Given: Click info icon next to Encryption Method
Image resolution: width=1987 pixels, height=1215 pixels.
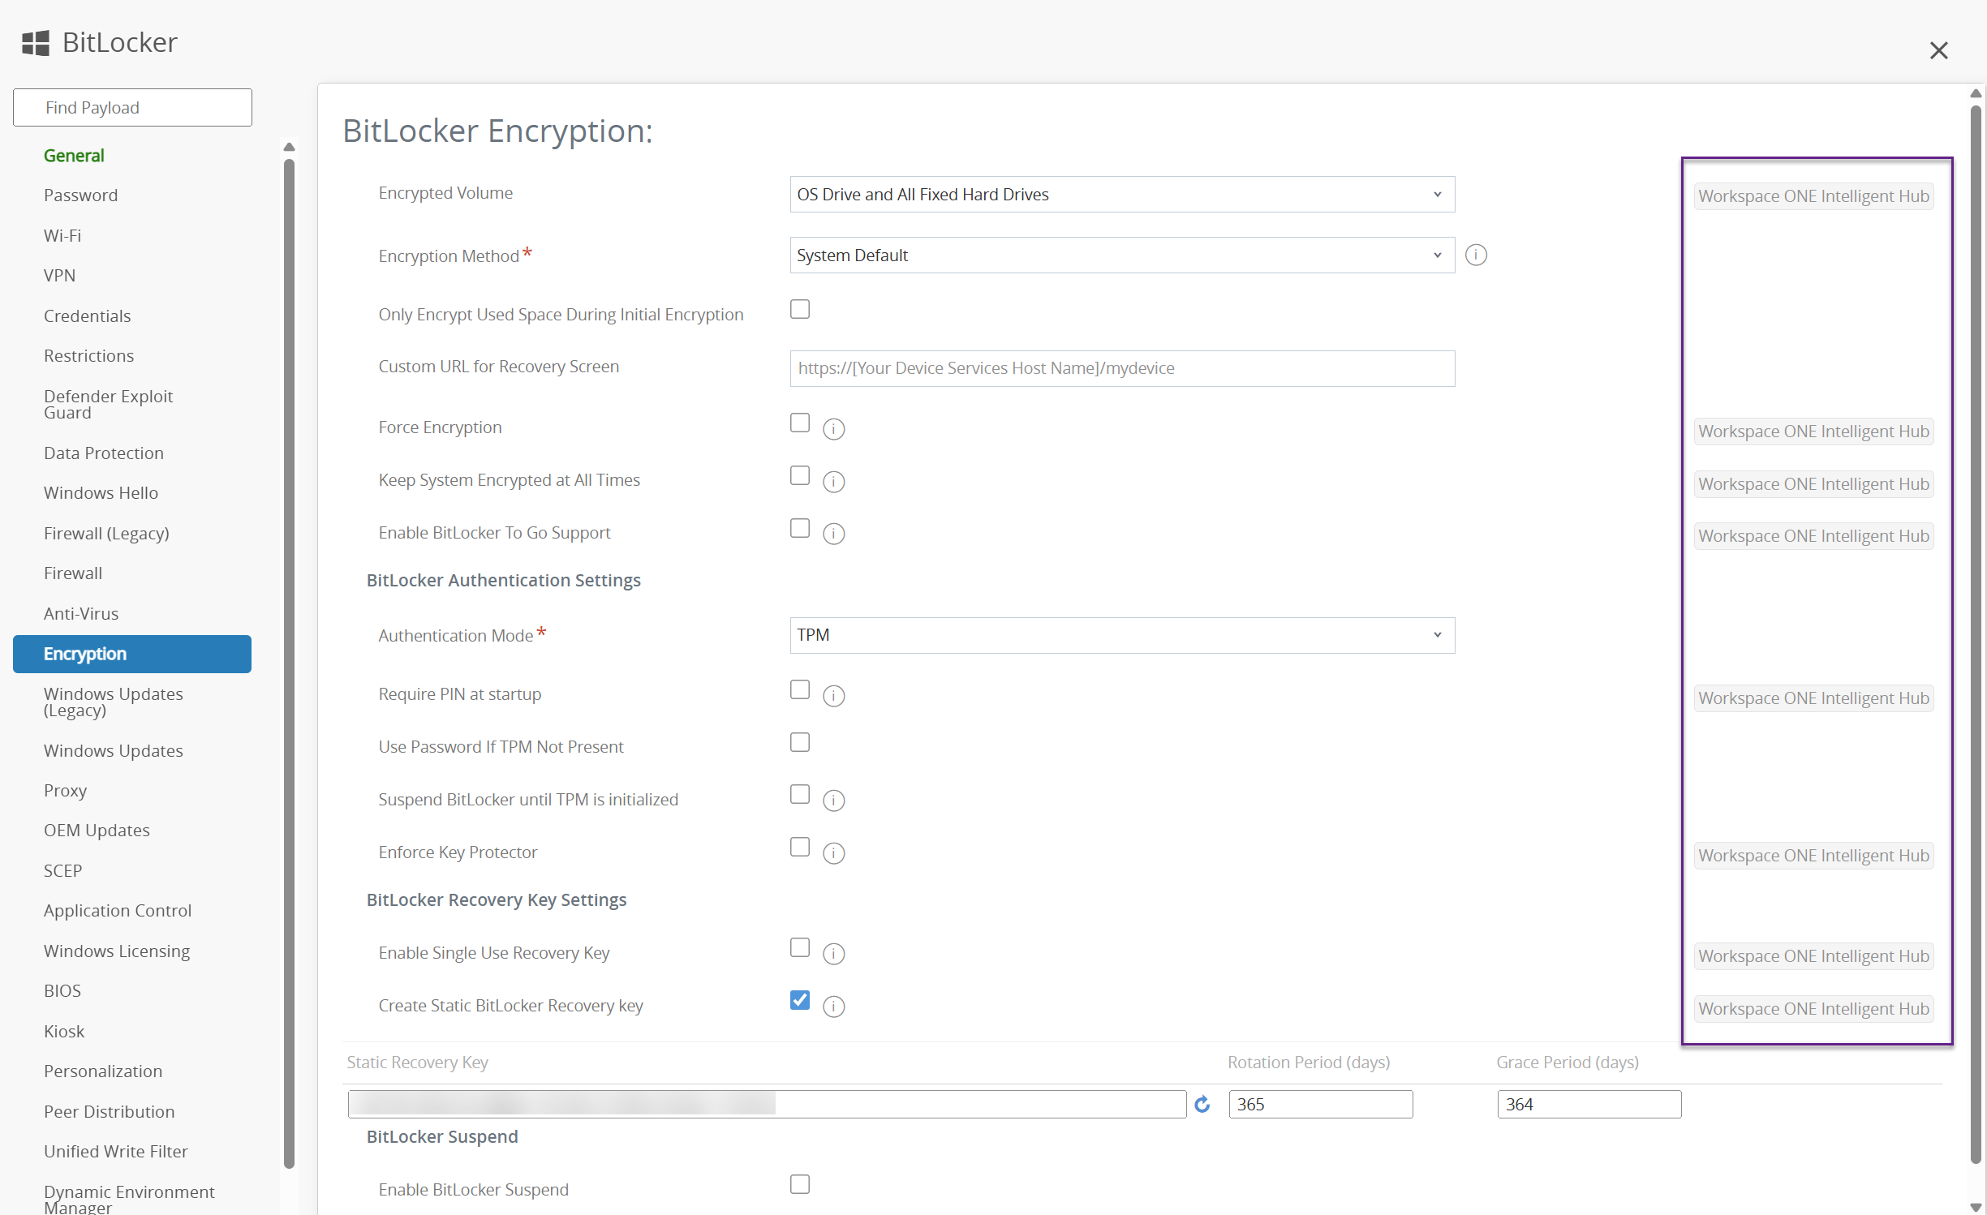Looking at the screenshot, I should pyautogui.click(x=1476, y=255).
